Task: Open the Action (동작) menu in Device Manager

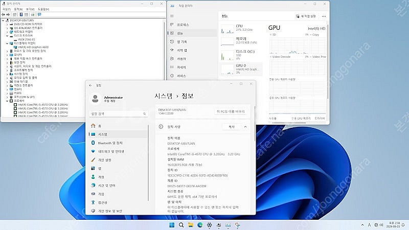Action: [18, 9]
